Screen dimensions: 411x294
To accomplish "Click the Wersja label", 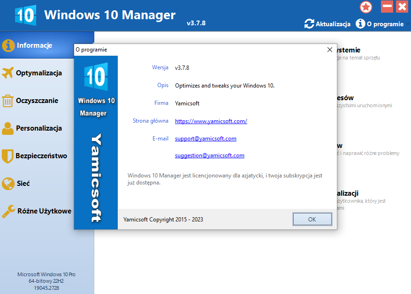I will pyautogui.click(x=160, y=67).
